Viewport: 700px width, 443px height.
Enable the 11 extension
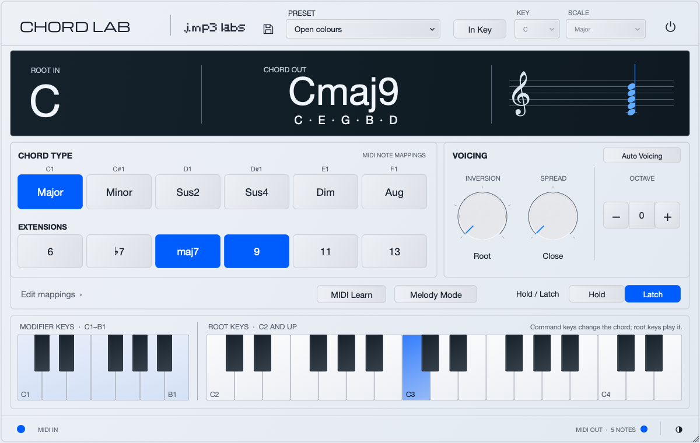tap(325, 251)
